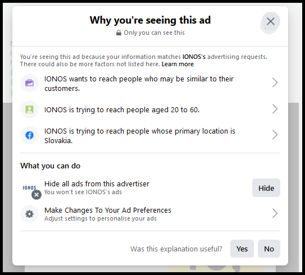This screenshot has height=275, width=305.
Task: Select the 'people aged 20 to 60' reason text
Action: tap(122, 110)
